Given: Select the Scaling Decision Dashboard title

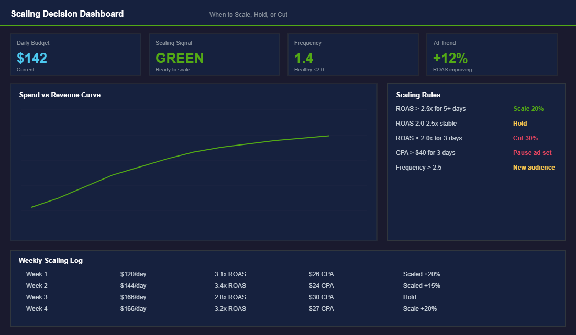Looking at the screenshot, I should point(67,14).
